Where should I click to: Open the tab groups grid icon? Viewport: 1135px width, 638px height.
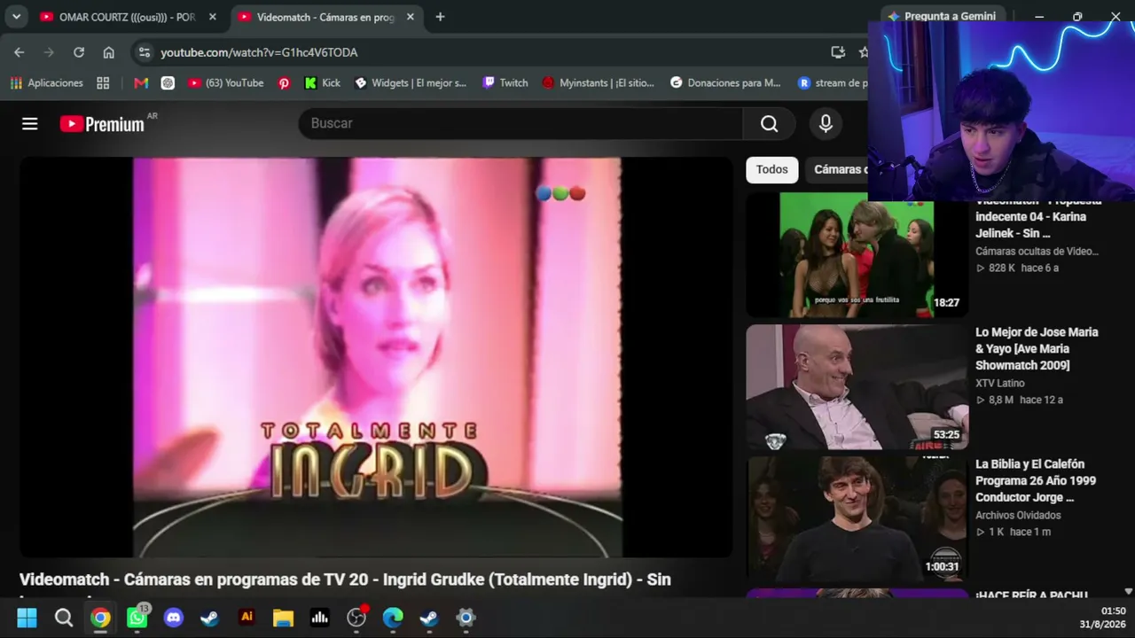103,82
